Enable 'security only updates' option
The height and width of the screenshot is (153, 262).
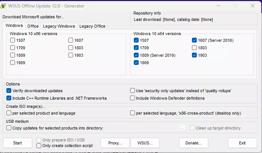coord(132,91)
